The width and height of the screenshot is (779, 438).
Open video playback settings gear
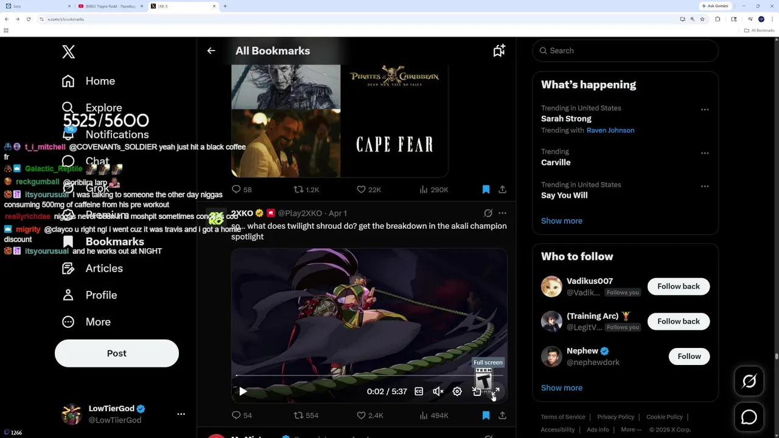coord(457,392)
